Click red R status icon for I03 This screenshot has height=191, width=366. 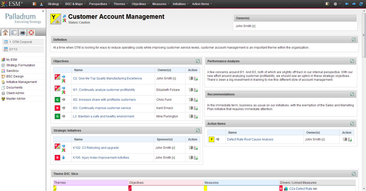pyautogui.click(x=57, y=108)
